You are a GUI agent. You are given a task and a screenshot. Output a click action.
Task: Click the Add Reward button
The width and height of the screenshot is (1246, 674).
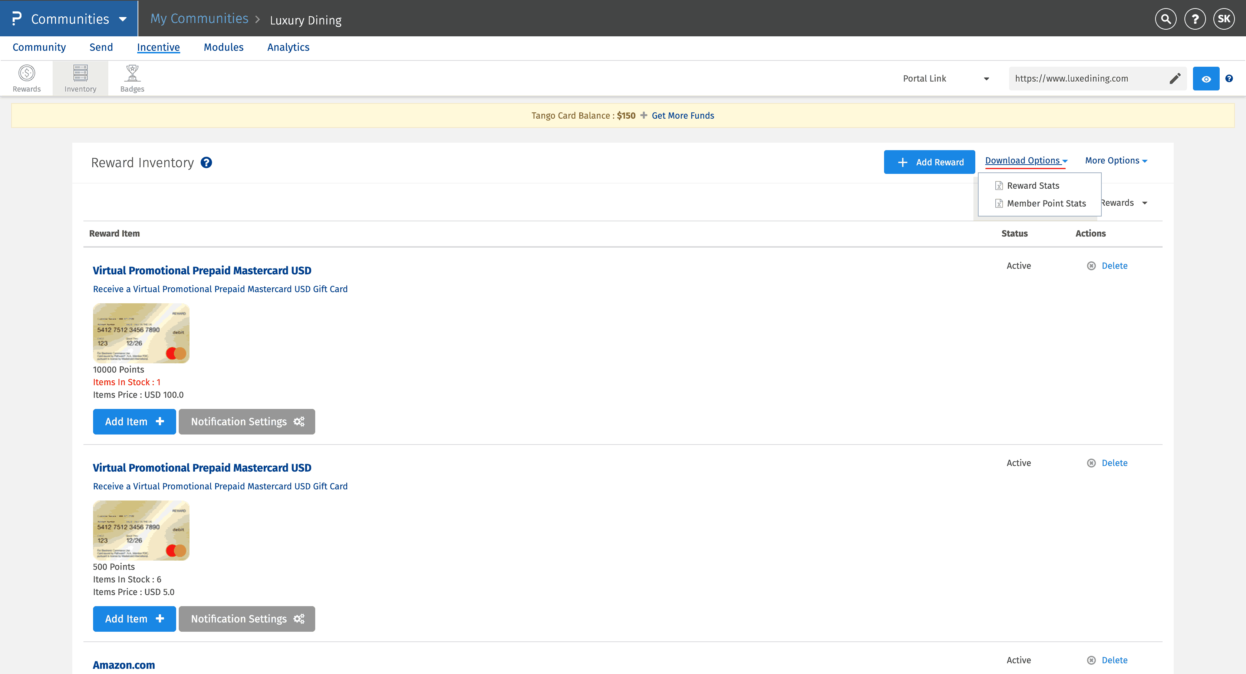(929, 162)
